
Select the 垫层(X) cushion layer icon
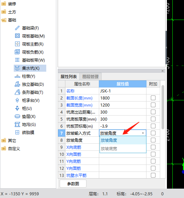[17, 116]
